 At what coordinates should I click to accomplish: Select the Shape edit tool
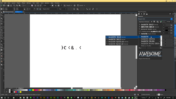tap(2, 15)
